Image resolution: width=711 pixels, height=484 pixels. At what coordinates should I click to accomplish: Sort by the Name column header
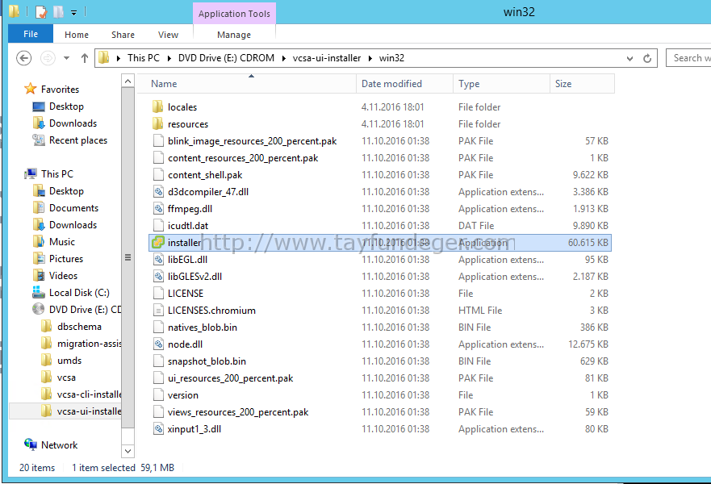tap(247, 84)
